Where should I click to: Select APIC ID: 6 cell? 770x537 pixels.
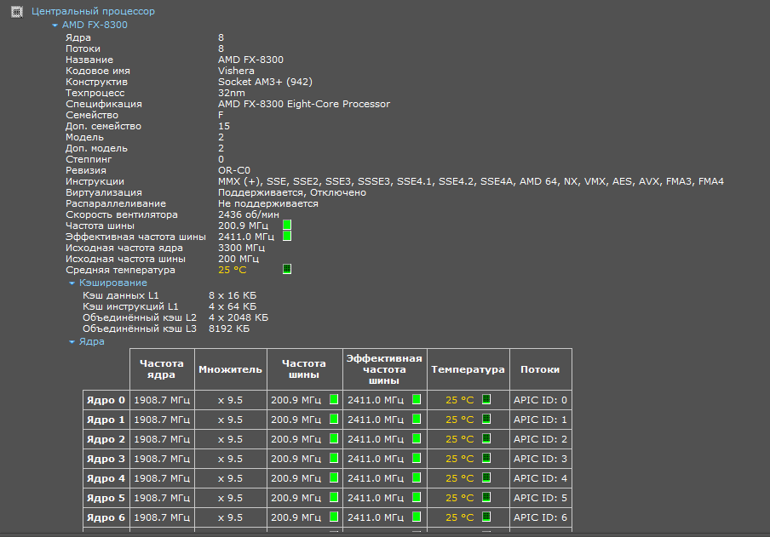point(540,517)
